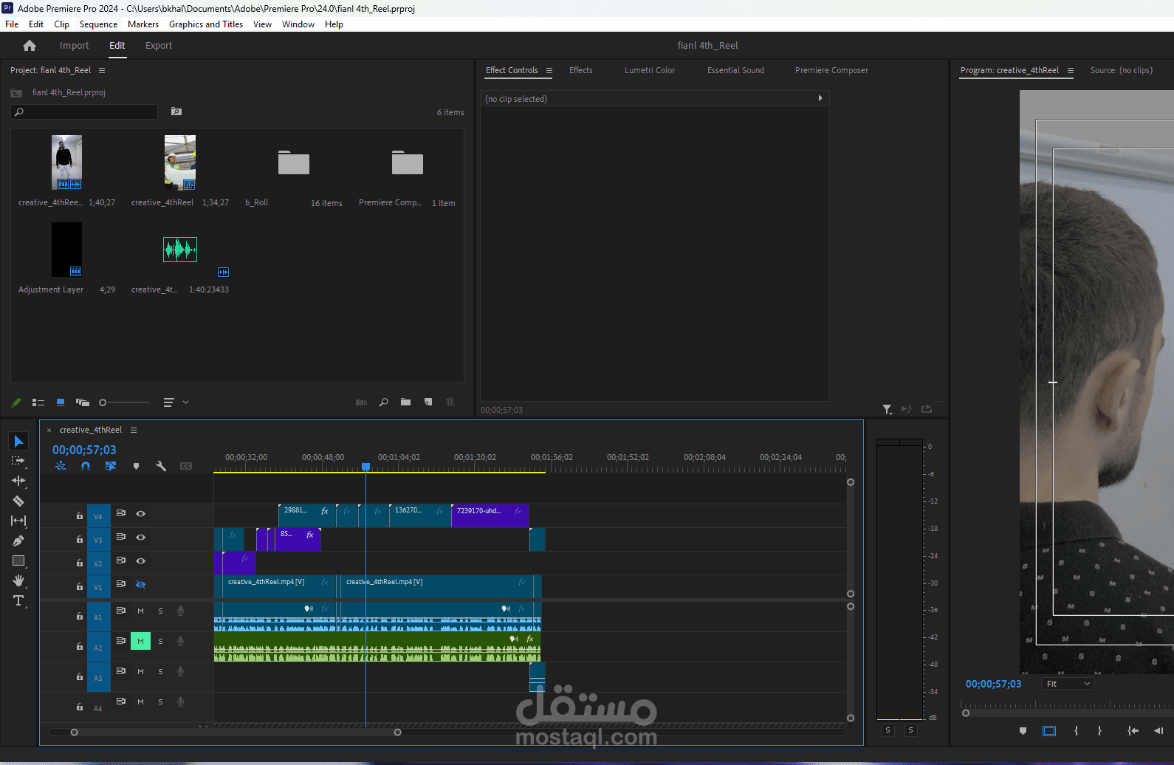Expand the no clip selected arrow
The image size is (1174, 765).
coord(820,98)
